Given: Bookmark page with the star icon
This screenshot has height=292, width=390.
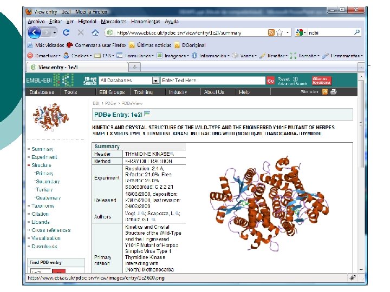Looking at the screenshot, I should (279, 32).
